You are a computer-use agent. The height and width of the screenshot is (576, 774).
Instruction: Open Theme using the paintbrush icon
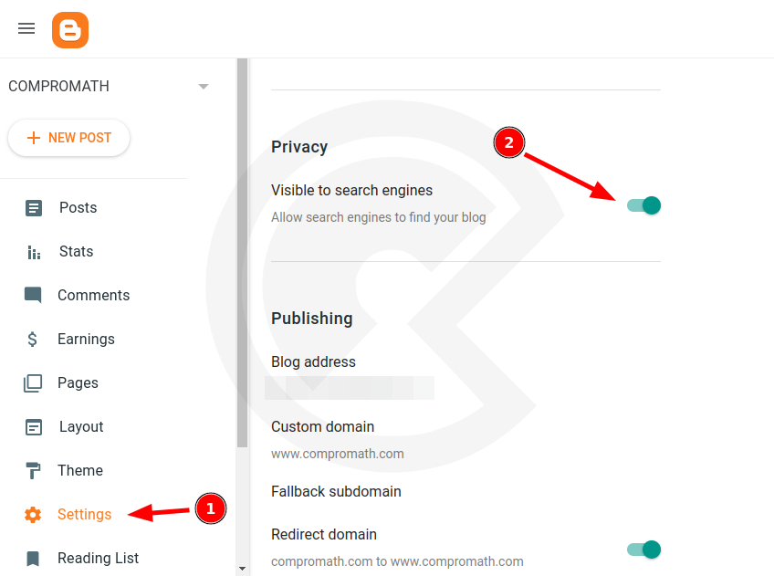pyautogui.click(x=33, y=470)
